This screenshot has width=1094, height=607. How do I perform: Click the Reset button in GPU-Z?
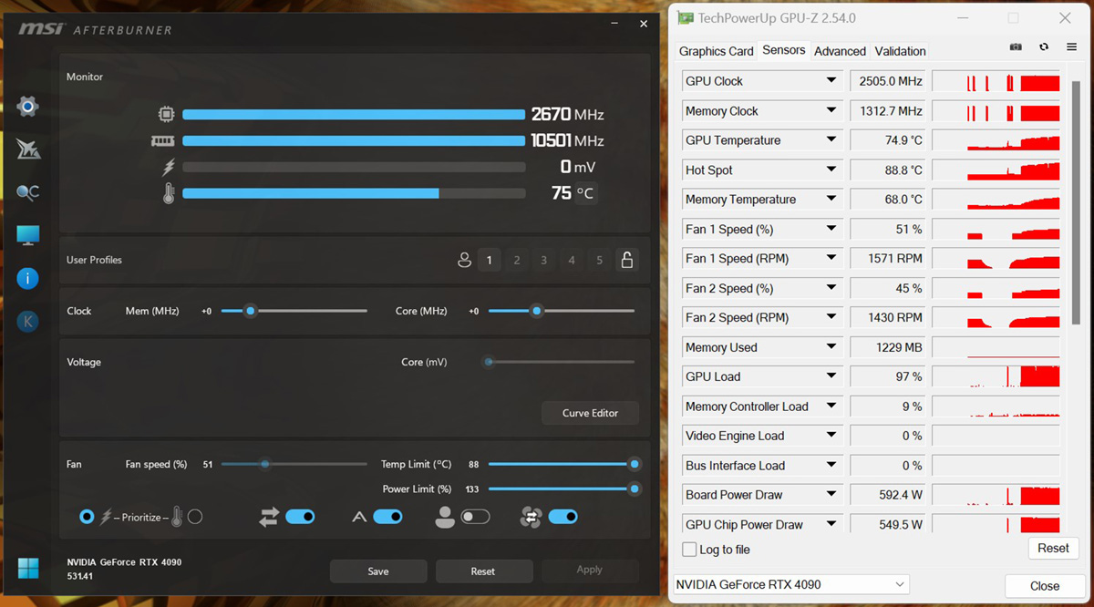(x=1053, y=548)
